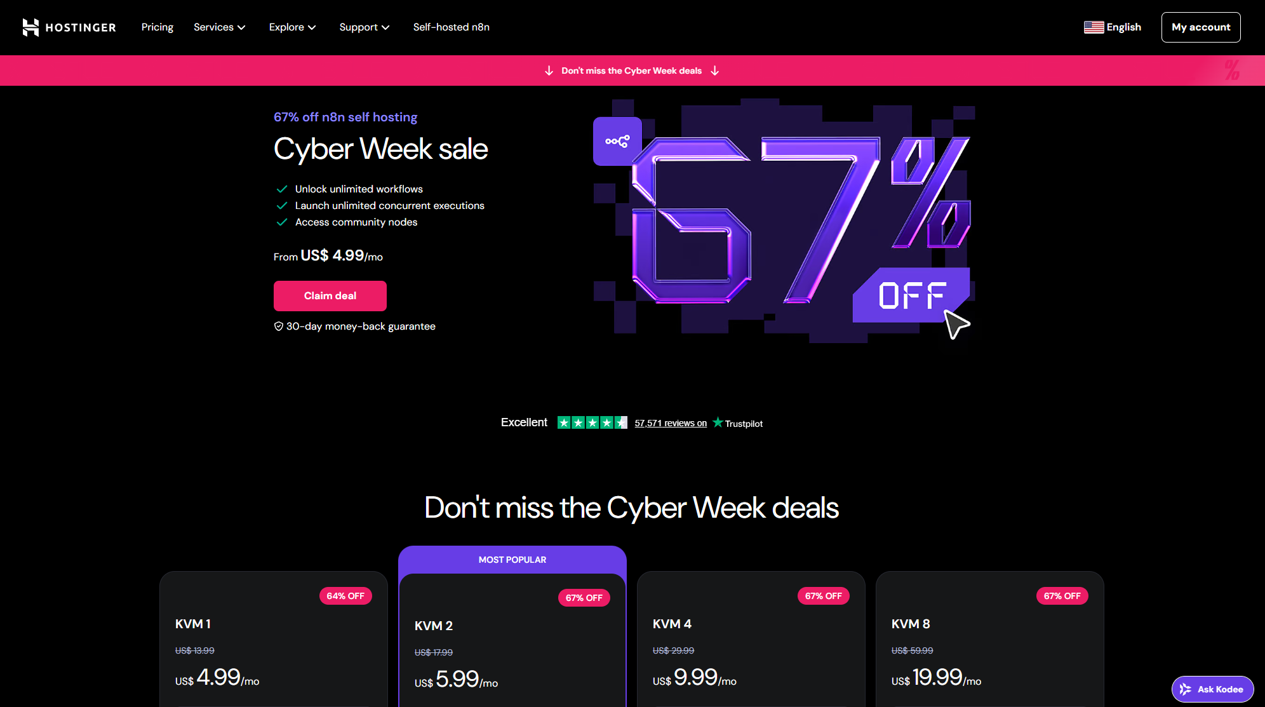Click the Hostinger logo icon

coord(30,27)
